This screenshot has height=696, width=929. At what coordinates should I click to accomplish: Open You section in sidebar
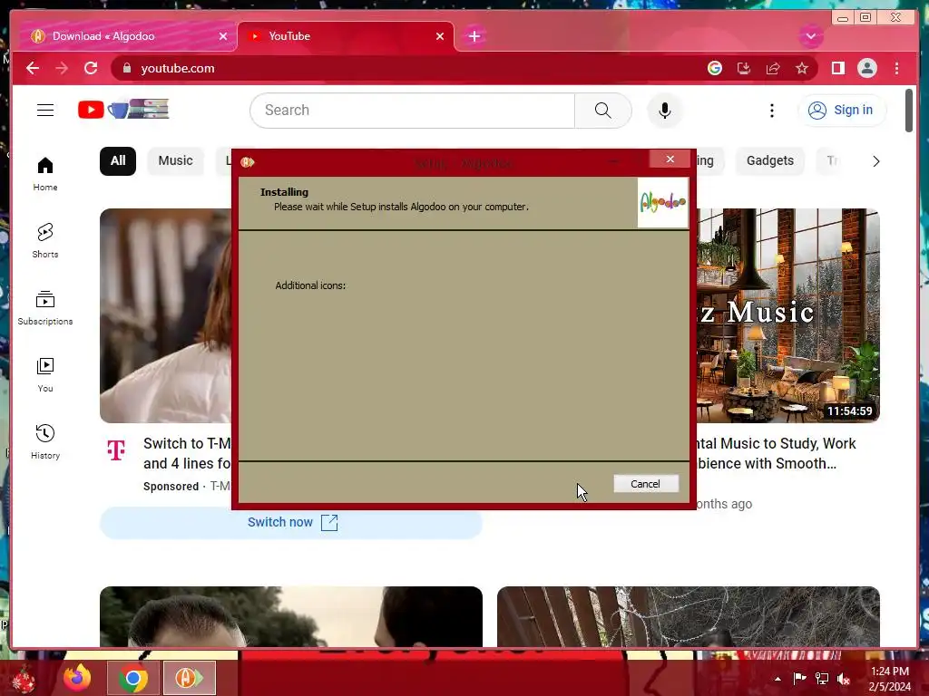pyautogui.click(x=45, y=375)
